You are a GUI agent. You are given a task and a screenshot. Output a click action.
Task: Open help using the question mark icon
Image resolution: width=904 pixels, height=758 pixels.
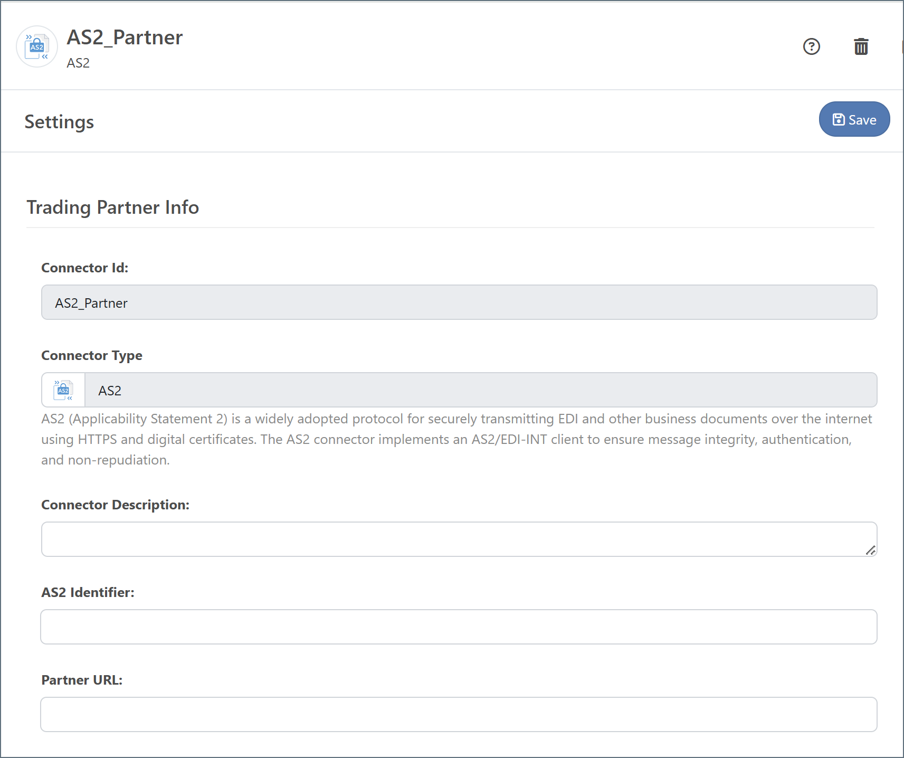811,46
